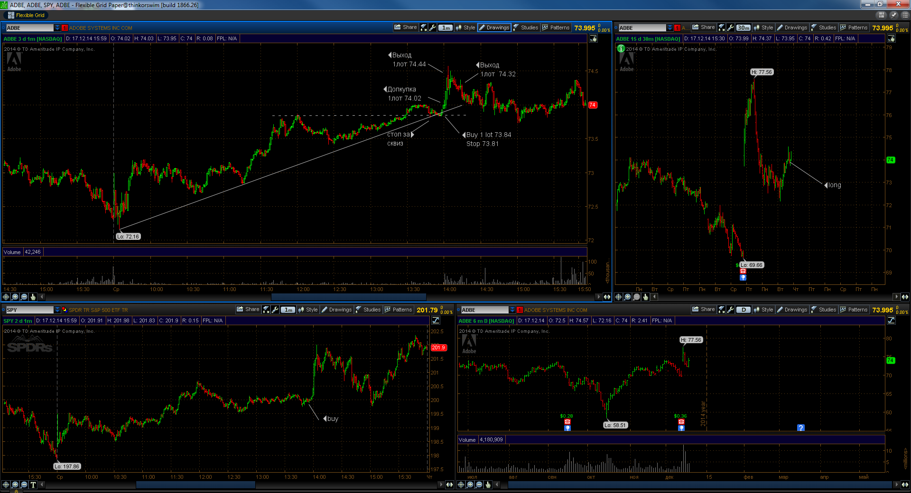Viewport: 911px width, 493px height.
Task: Toggle scroll-lock arrows icon on SPY chart
Action: [449, 484]
